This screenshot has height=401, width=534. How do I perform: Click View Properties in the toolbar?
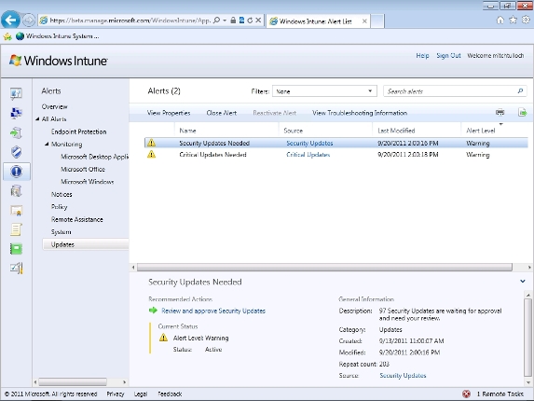169,113
